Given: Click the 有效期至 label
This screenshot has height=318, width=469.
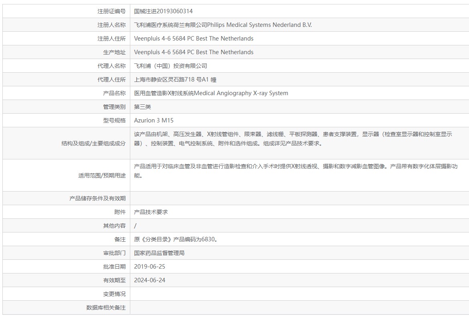Looking at the screenshot, I should point(114,281).
